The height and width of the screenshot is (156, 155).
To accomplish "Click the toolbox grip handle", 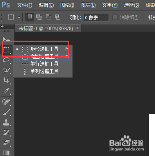I will pyautogui.click(x=6, y=31).
